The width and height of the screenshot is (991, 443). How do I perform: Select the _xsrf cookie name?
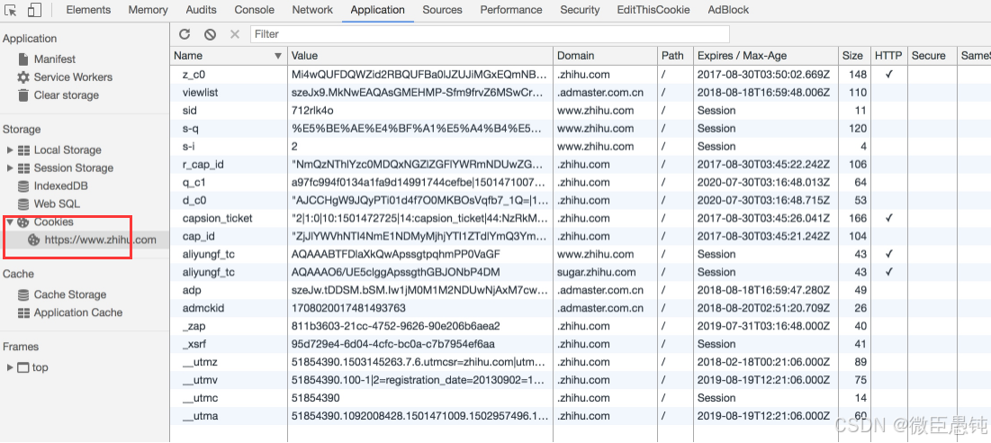(x=195, y=345)
